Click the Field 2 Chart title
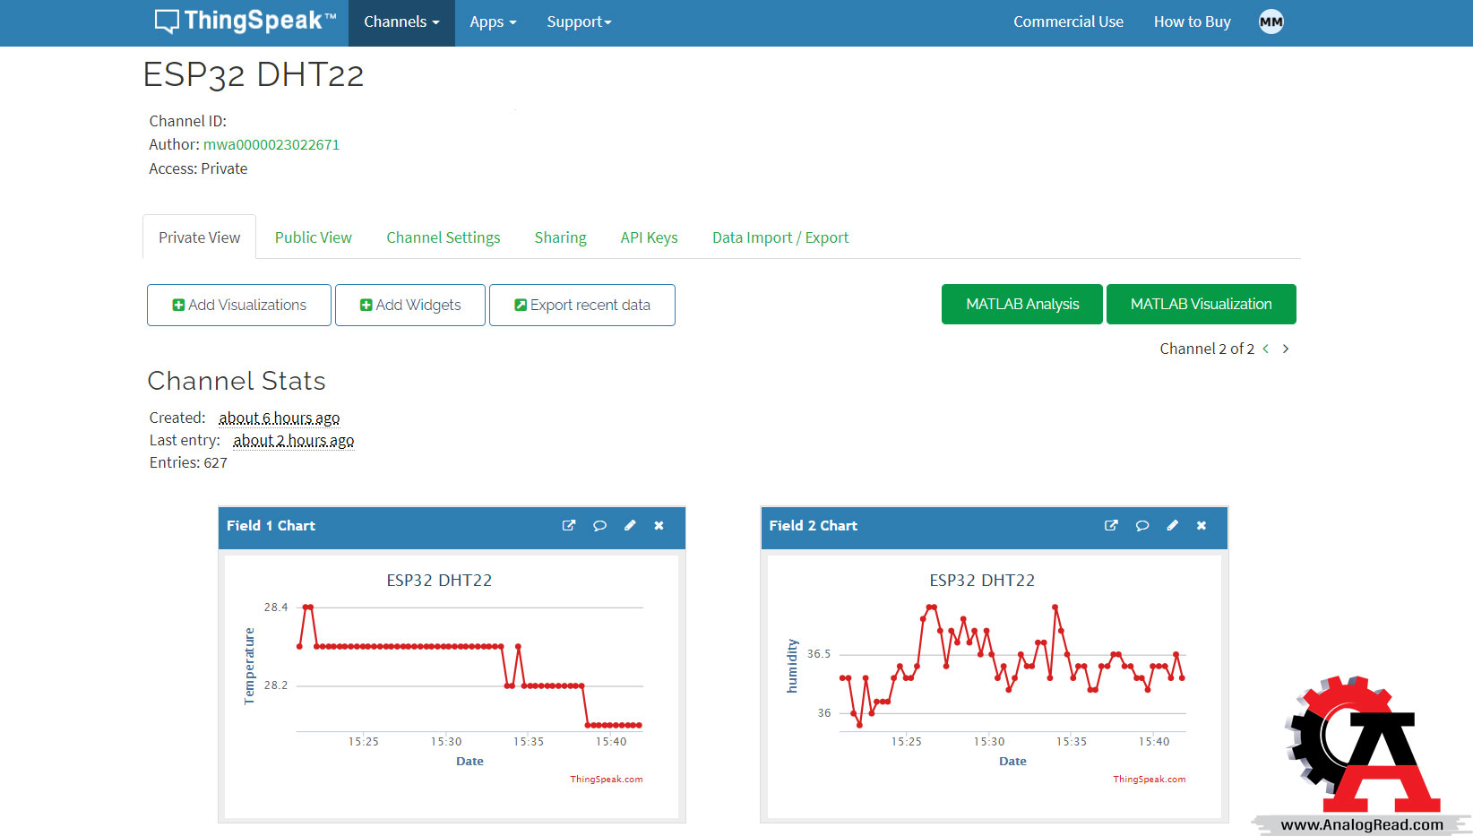This screenshot has height=836, width=1473. [813, 526]
